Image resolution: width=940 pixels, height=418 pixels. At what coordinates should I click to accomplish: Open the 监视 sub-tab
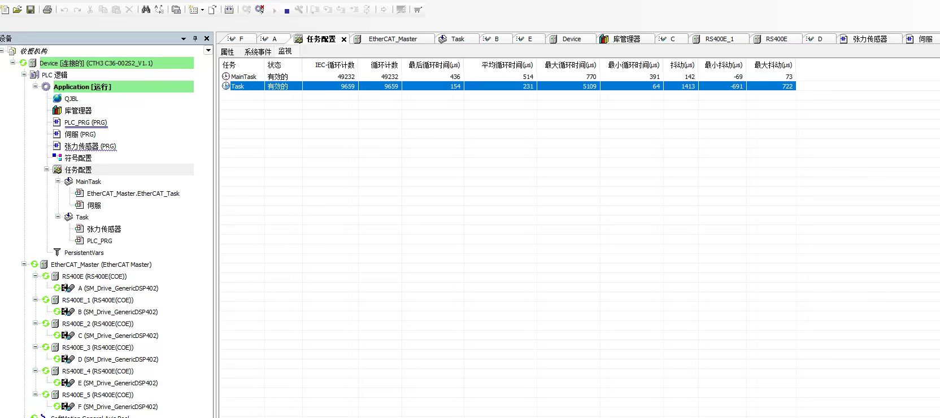[x=285, y=51]
